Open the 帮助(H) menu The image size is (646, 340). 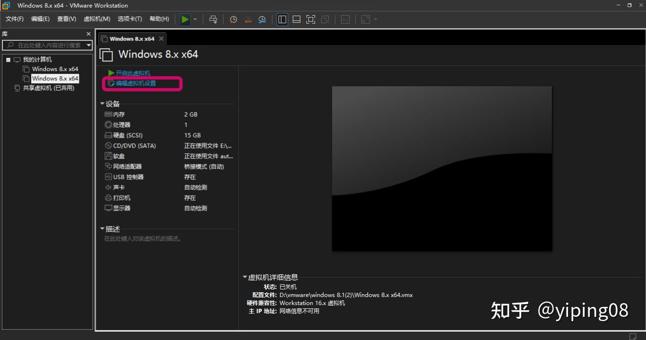click(x=159, y=19)
